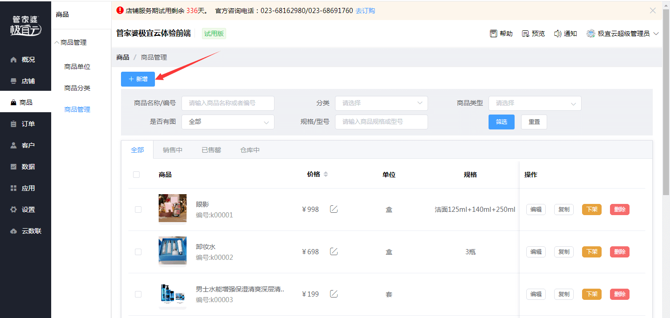Click the 筛选 filter button
670x318 pixels.
[x=502, y=122]
